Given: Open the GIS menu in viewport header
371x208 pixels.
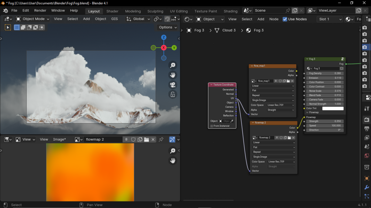Looking at the screenshot, I should [x=114, y=19].
